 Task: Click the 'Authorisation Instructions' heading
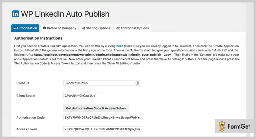(38, 38)
